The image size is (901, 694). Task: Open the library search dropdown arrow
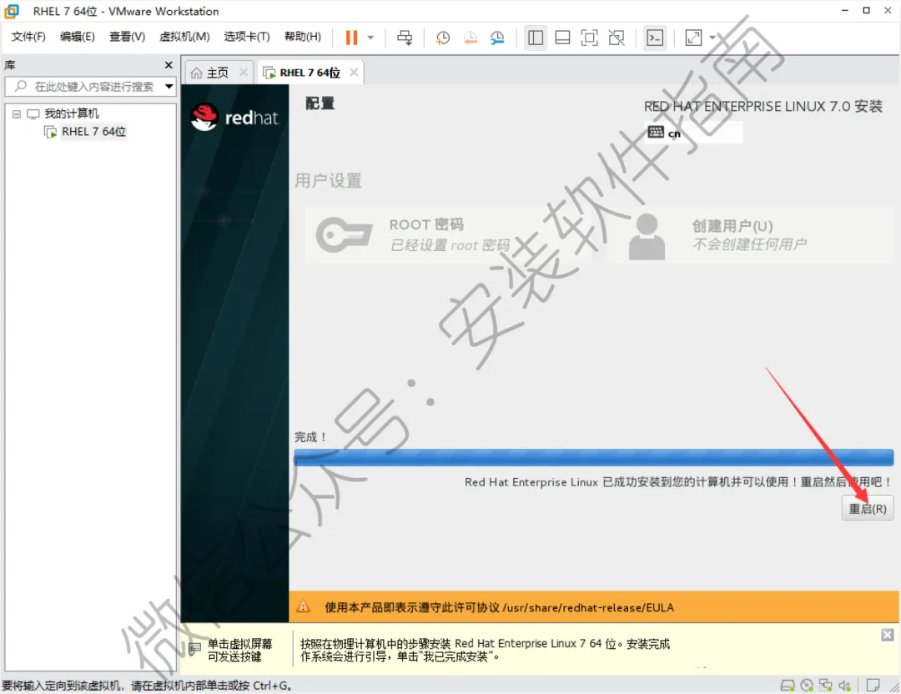click(x=169, y=87)
